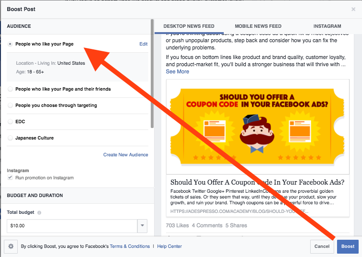
Task: Select People who like your Page and their friends
Action: click(10, 89)
